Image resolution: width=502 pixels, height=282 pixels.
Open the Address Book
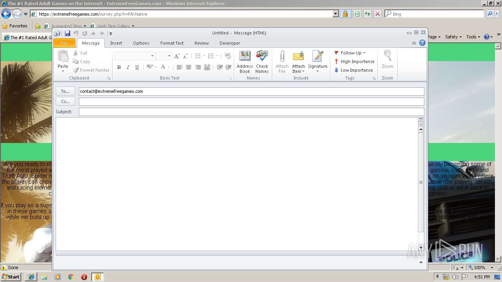click(x=245, y=61)
